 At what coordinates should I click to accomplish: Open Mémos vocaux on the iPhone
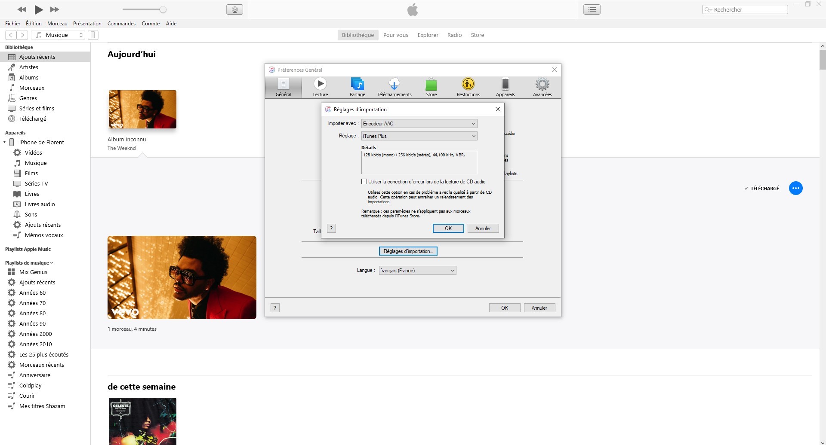coord(45,235)
